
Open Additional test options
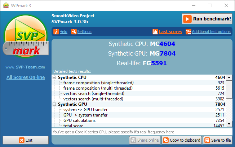click(211, 32)
